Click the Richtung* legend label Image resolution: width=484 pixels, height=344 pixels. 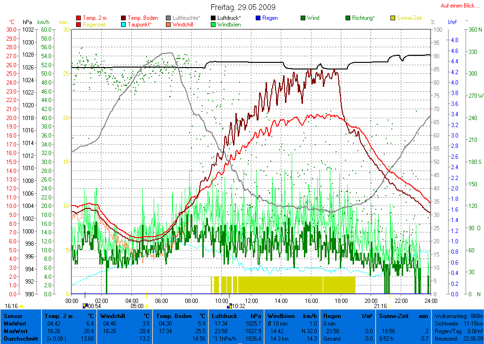(x=363, y=18)
